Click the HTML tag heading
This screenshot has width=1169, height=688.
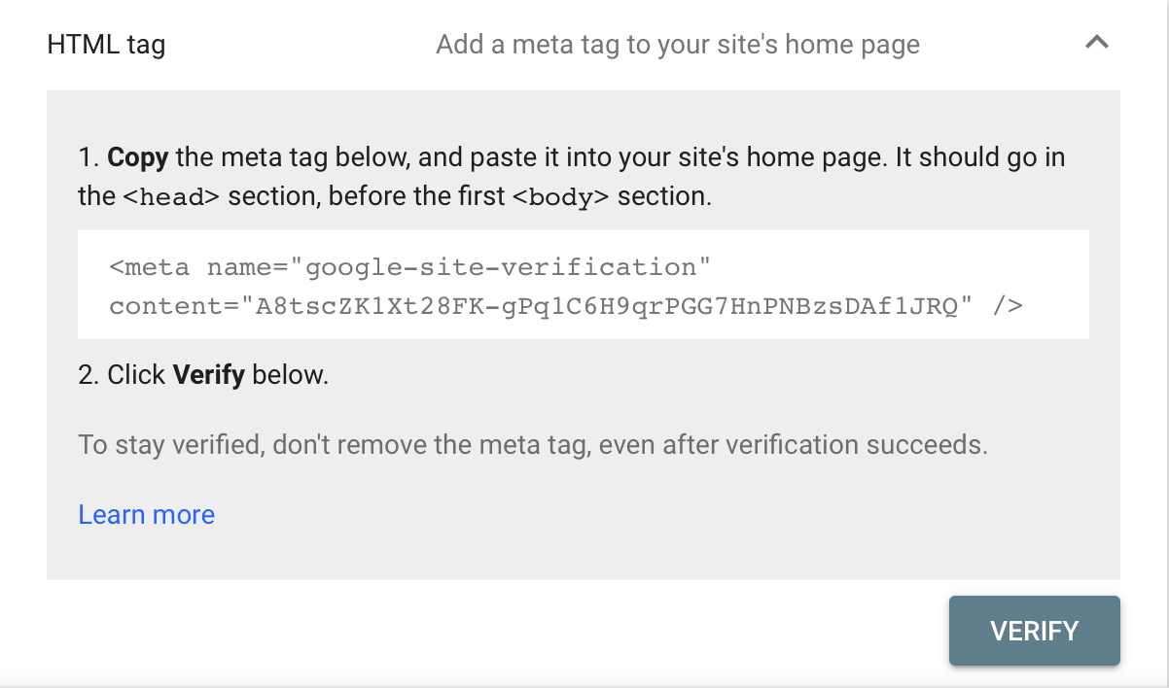tap(106, 45)
